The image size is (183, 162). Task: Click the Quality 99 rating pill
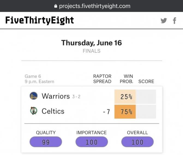click(46, 142)
